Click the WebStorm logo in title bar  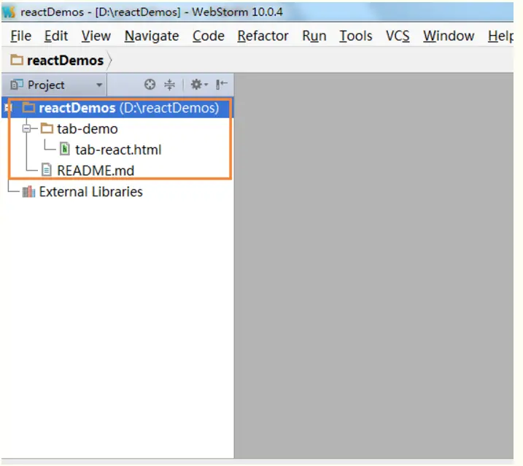9,12
